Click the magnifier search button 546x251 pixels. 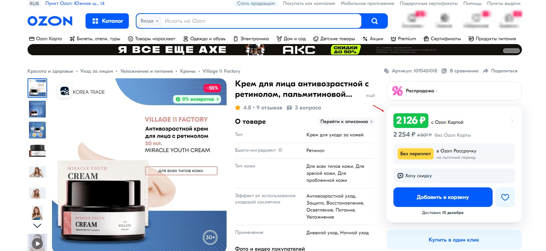point(375,21)
